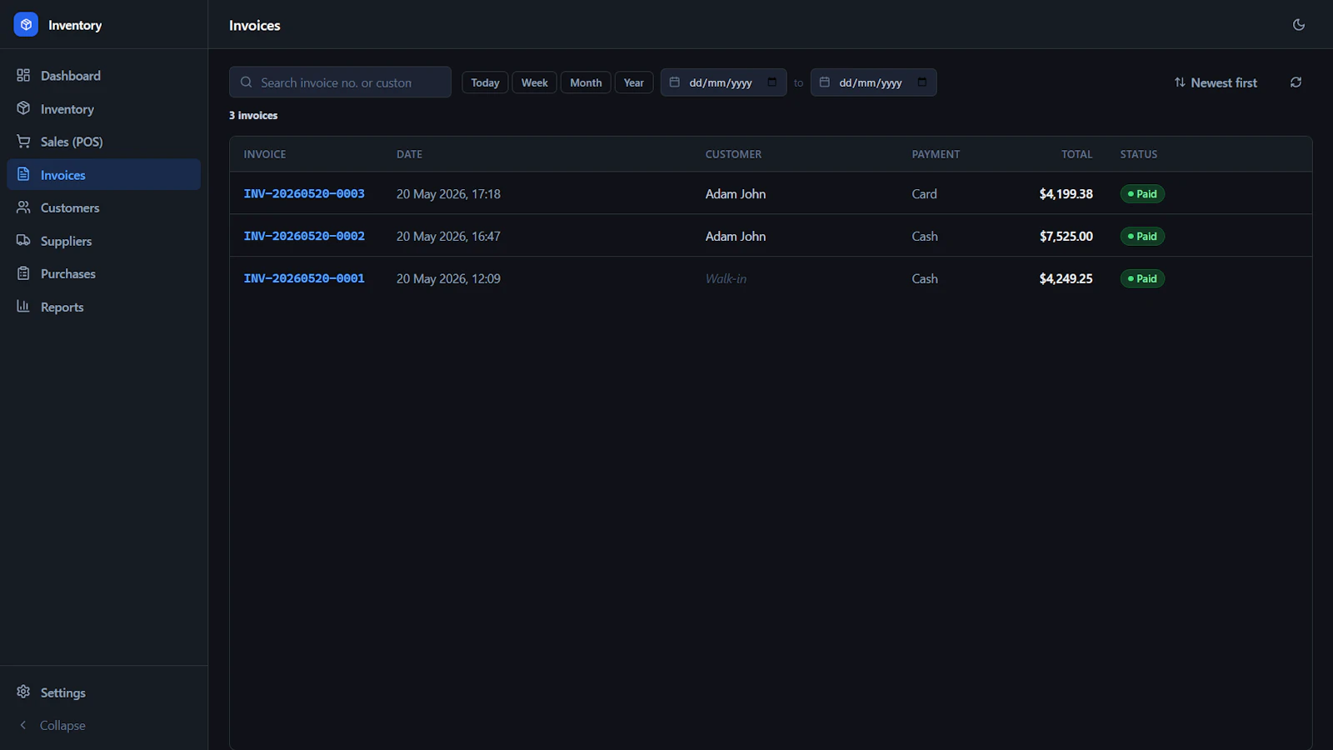Click the Sales (POS) cart icon
Image resolution: width=1333 pixels, height=750 pixels.
coord(23,142)
